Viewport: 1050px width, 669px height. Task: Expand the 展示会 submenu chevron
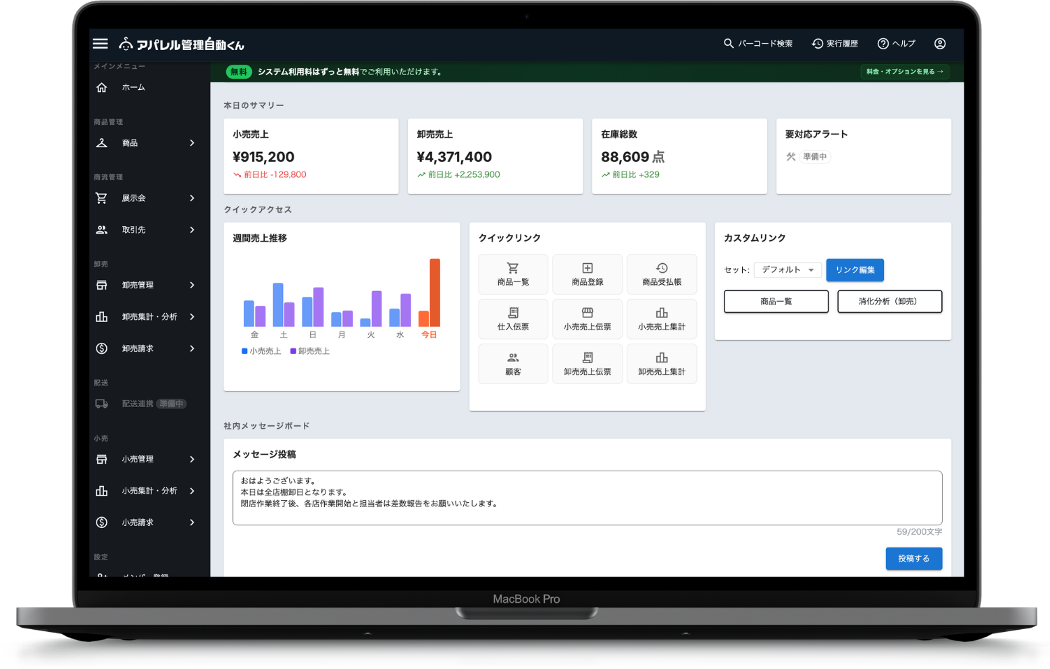tap(192, 198)
